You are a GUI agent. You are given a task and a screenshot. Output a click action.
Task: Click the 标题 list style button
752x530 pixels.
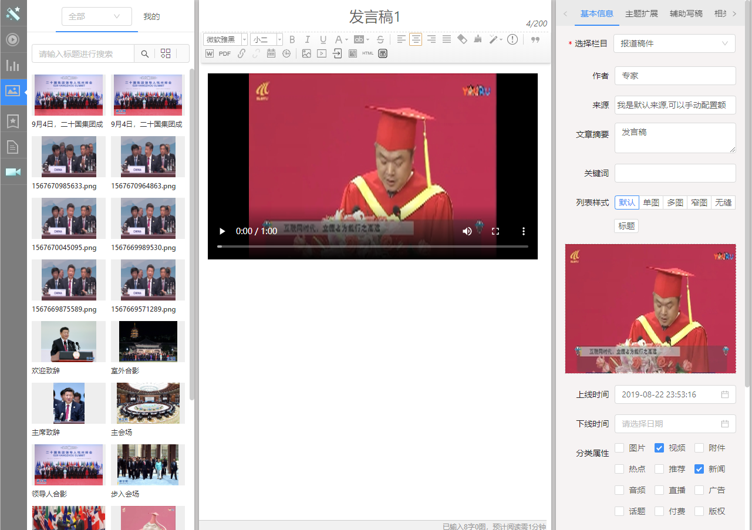tap(626, 226)
